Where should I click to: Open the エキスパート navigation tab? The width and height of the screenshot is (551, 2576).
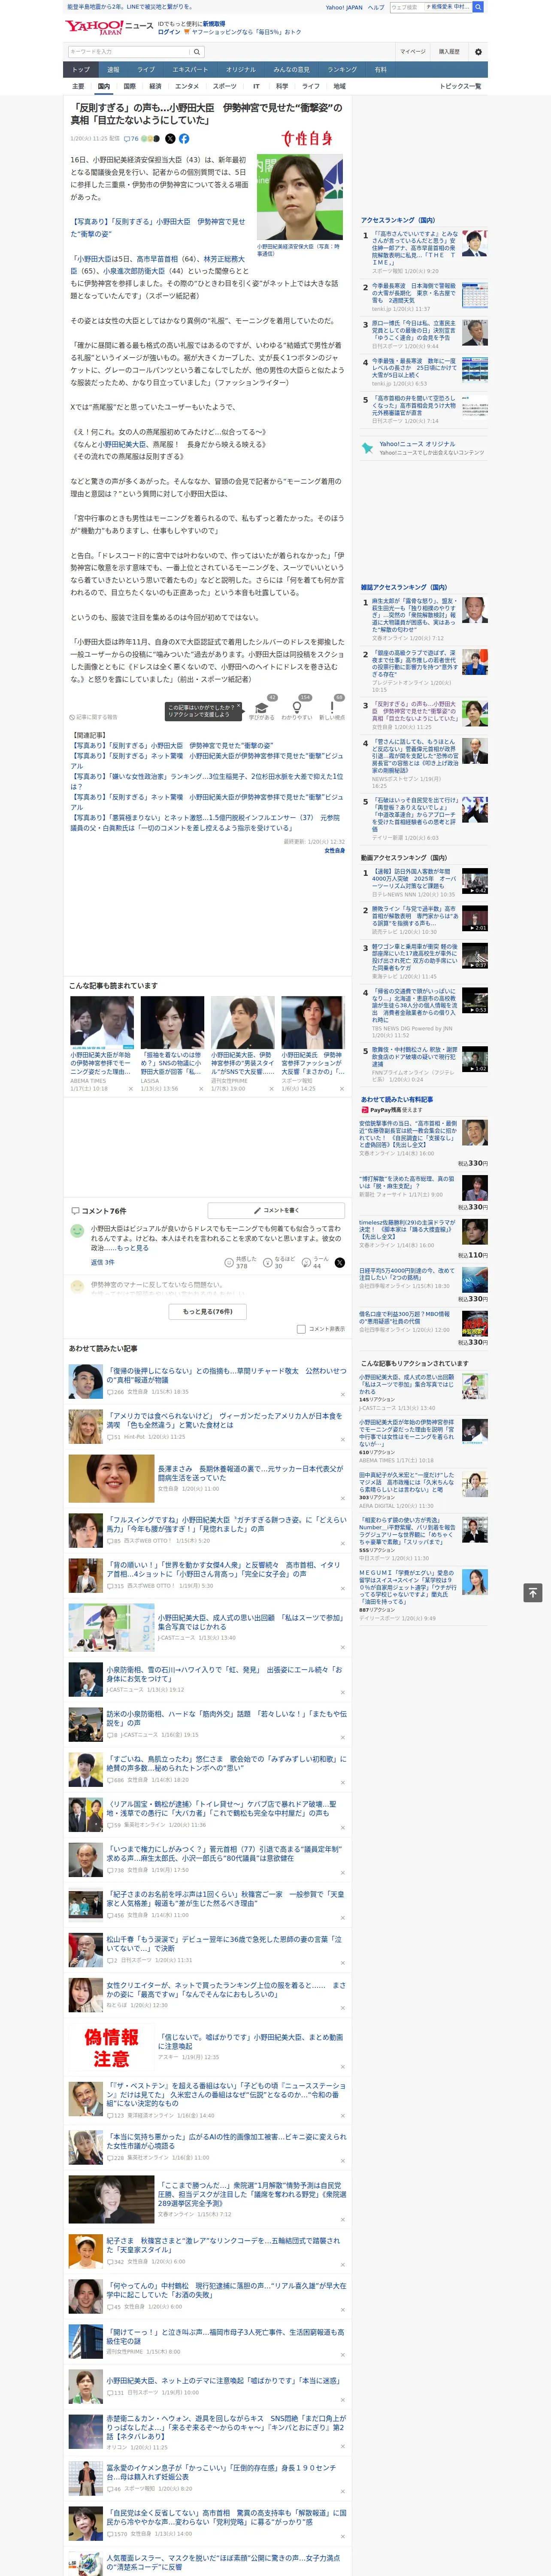(x=190, y=70)
